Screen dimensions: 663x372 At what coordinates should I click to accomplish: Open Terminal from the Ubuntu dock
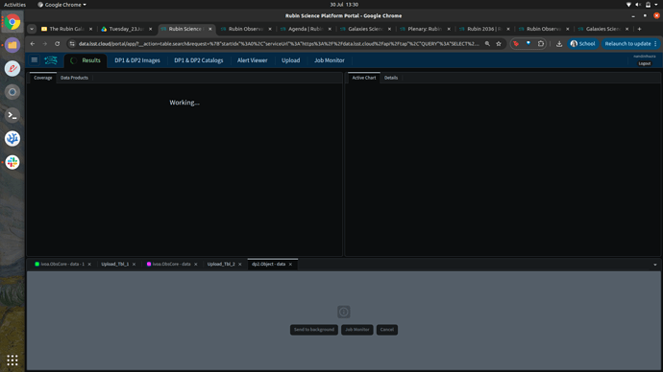pyautogui.click(x=12, y=115)
